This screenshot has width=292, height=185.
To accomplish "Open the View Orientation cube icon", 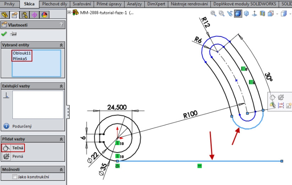I will point(246,13).
